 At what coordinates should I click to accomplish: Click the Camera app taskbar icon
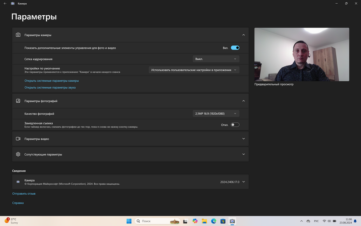pyautogui.click(x=232, y=221)
